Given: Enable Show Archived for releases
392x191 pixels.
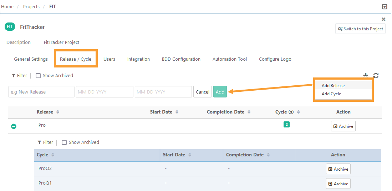Looking at the screenshot, I should pyautogui.click(x=39, y=76).
